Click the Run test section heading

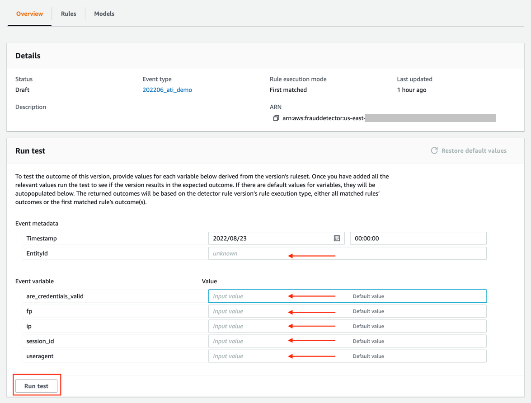click(30, 151)
